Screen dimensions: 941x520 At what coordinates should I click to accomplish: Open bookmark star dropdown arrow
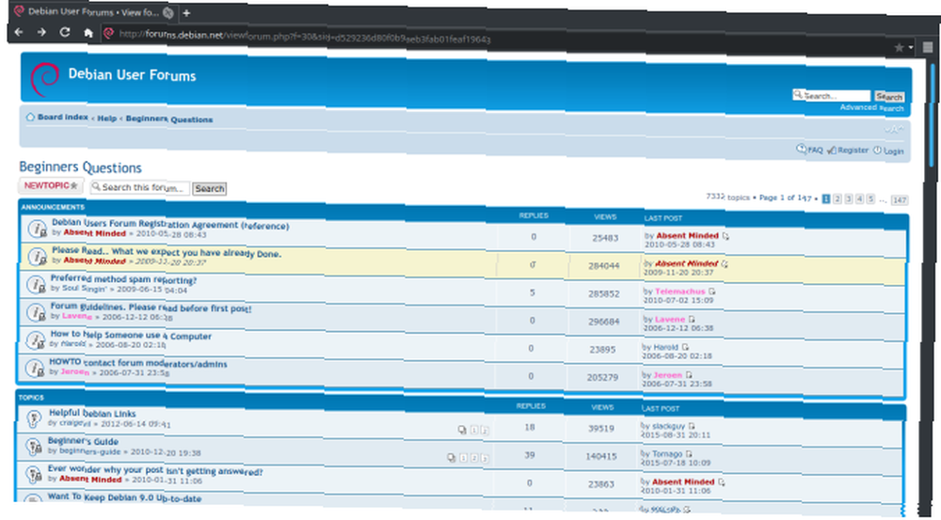pyautogui.click(x=911, y=47)
